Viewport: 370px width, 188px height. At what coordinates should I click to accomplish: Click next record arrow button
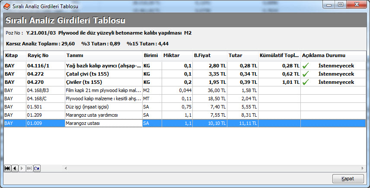22,168
